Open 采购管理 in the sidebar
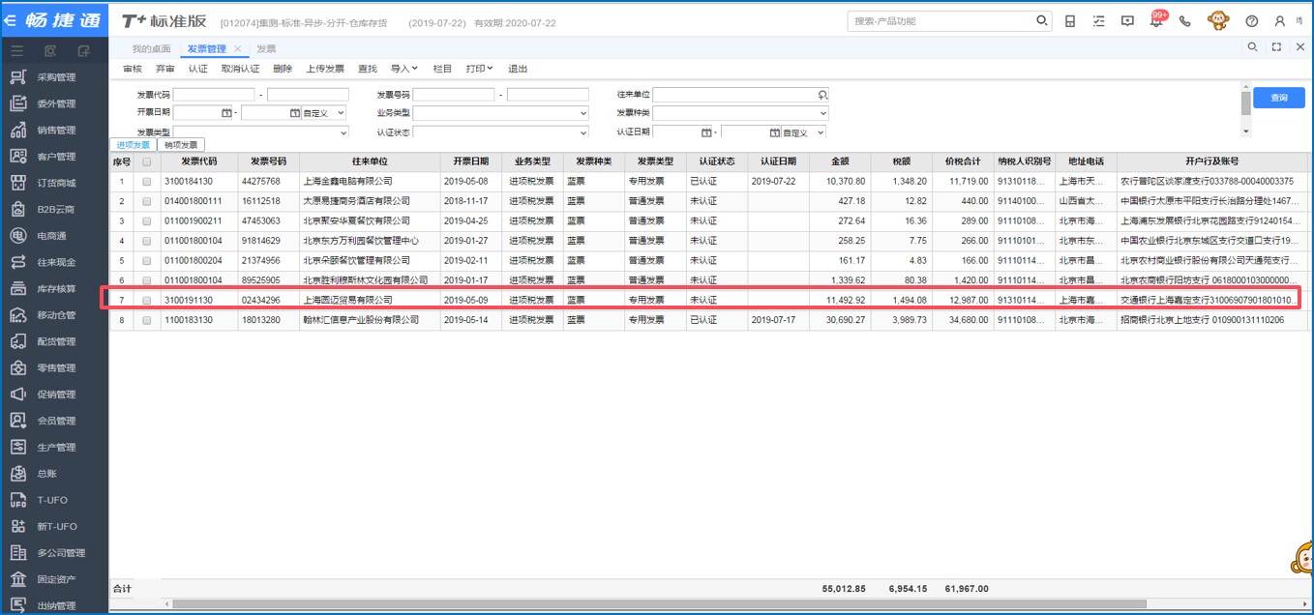 tap(56, 77)
